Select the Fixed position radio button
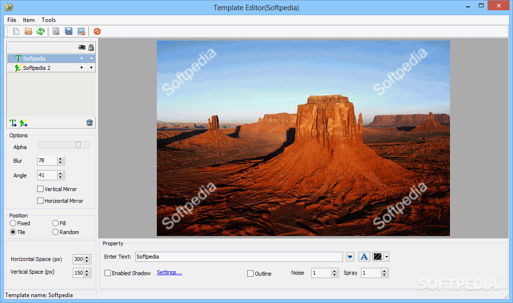Image resolution: width=513 pixels, height=303 pixels. [13, 223]
